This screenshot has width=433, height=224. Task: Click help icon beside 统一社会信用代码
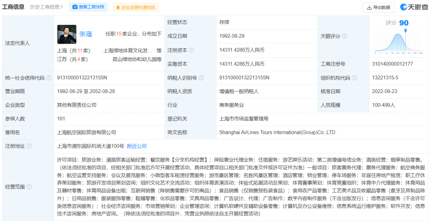(49, 78)
